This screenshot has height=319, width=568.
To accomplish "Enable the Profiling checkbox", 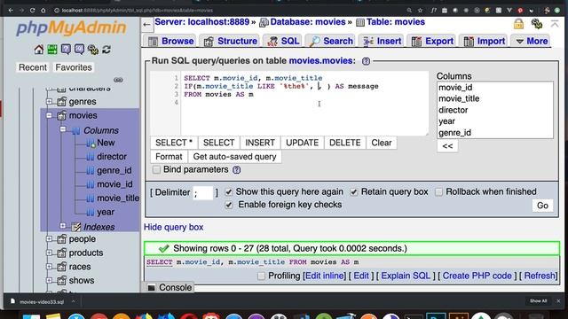I will pos(261,276).
